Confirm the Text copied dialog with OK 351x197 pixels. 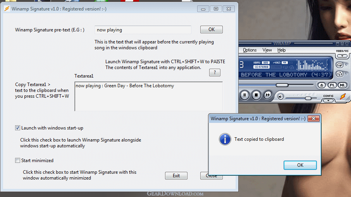pyautogui.click(x=300, y=165)
